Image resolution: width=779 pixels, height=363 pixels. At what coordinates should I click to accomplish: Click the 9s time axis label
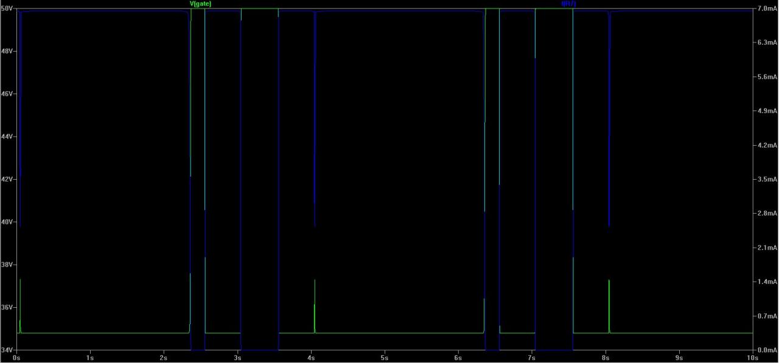679,358
